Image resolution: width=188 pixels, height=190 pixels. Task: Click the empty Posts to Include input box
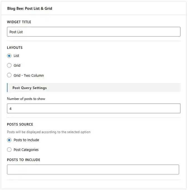tap(93, 169)
